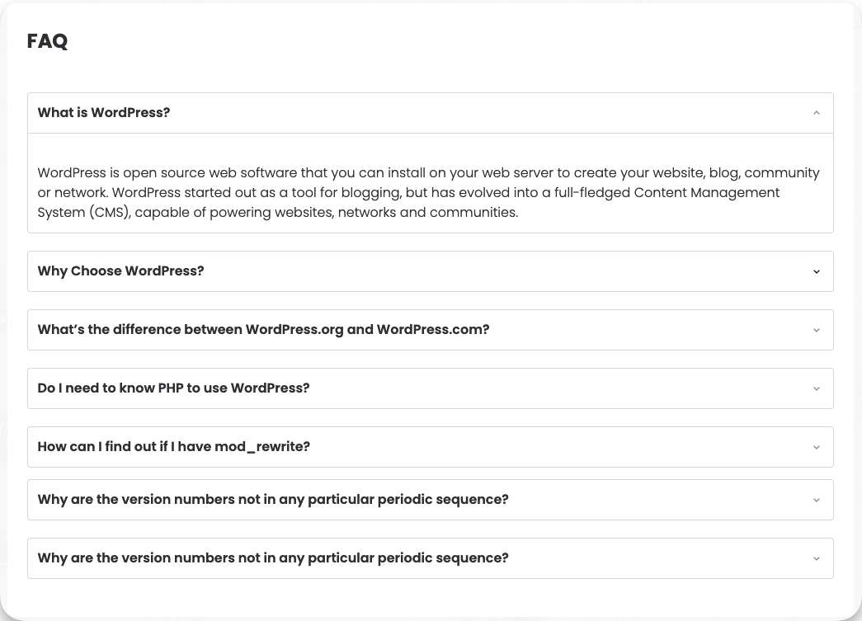Expand chevron of last version numbers question
This screenshot has width=862, height=621.
(x=816, y=558)
